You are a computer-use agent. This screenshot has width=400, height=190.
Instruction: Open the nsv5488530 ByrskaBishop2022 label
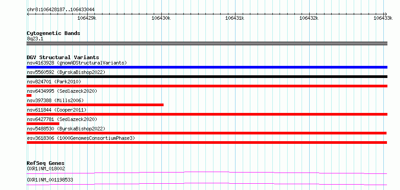point(66,129)
